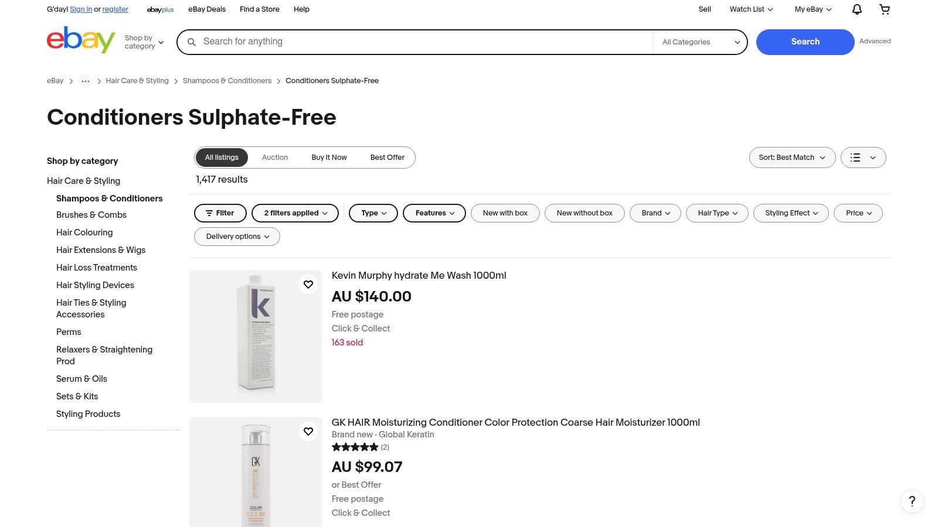Open the Sort: Best Match dropdown
The image size is (938, 527).
(x=792, y=158)
